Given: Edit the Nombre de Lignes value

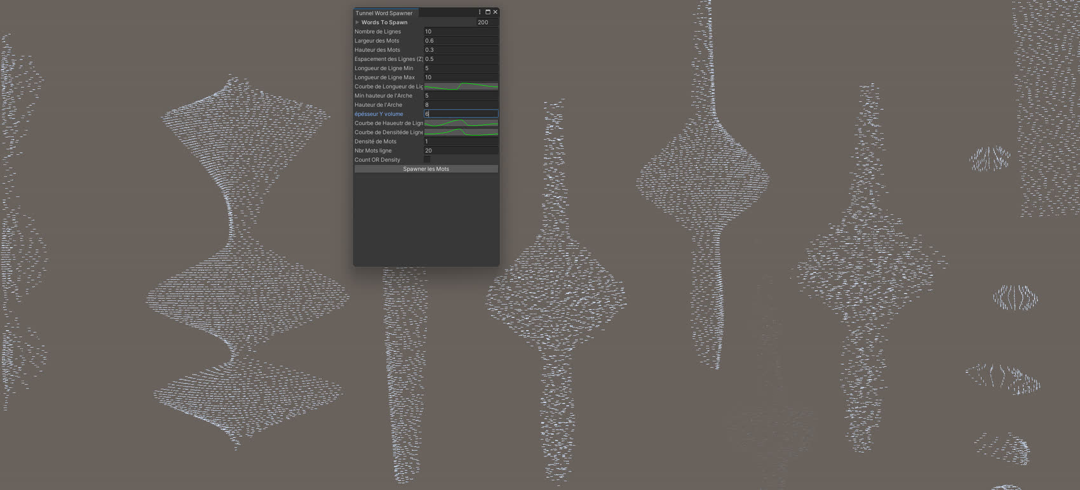Looking at the screenshot, I should pyautogui.click(x=461, y=31).
